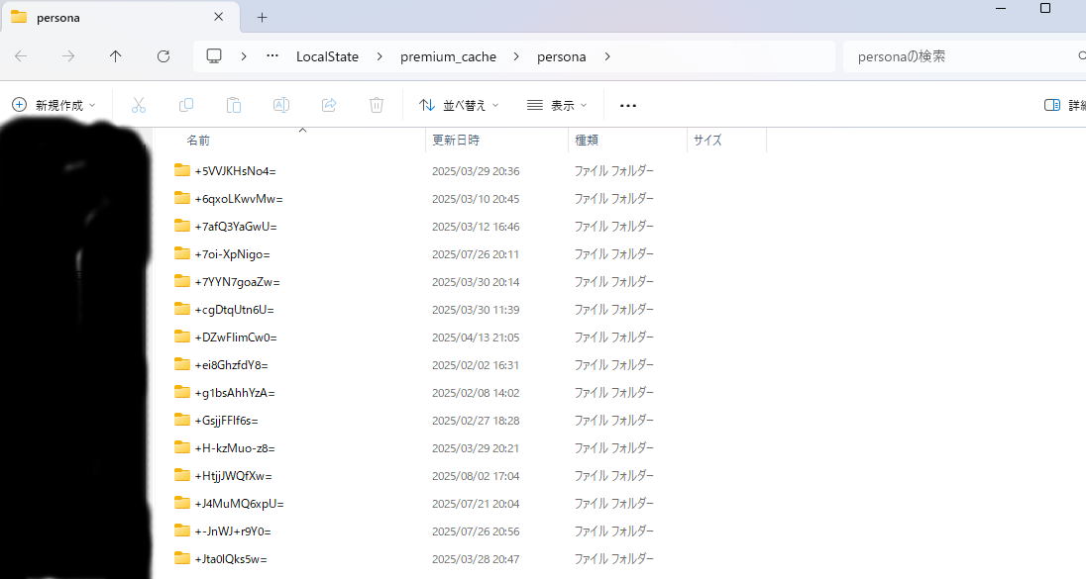Click the PC monitor icon in address bar
This screenshot has width=1086, height=579.
click(214, 56)
